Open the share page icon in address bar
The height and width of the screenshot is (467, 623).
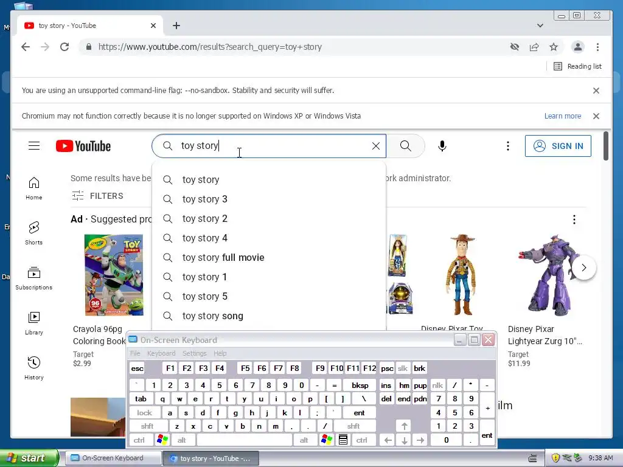534,47
